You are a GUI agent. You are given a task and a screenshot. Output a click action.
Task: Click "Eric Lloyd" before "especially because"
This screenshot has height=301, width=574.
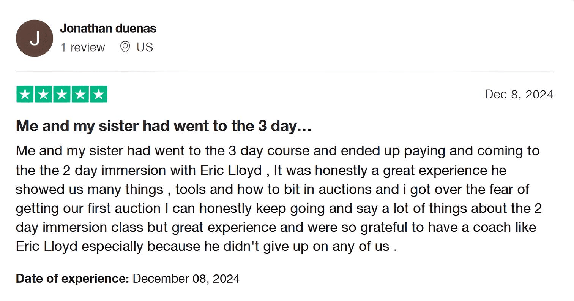point(46,246)
